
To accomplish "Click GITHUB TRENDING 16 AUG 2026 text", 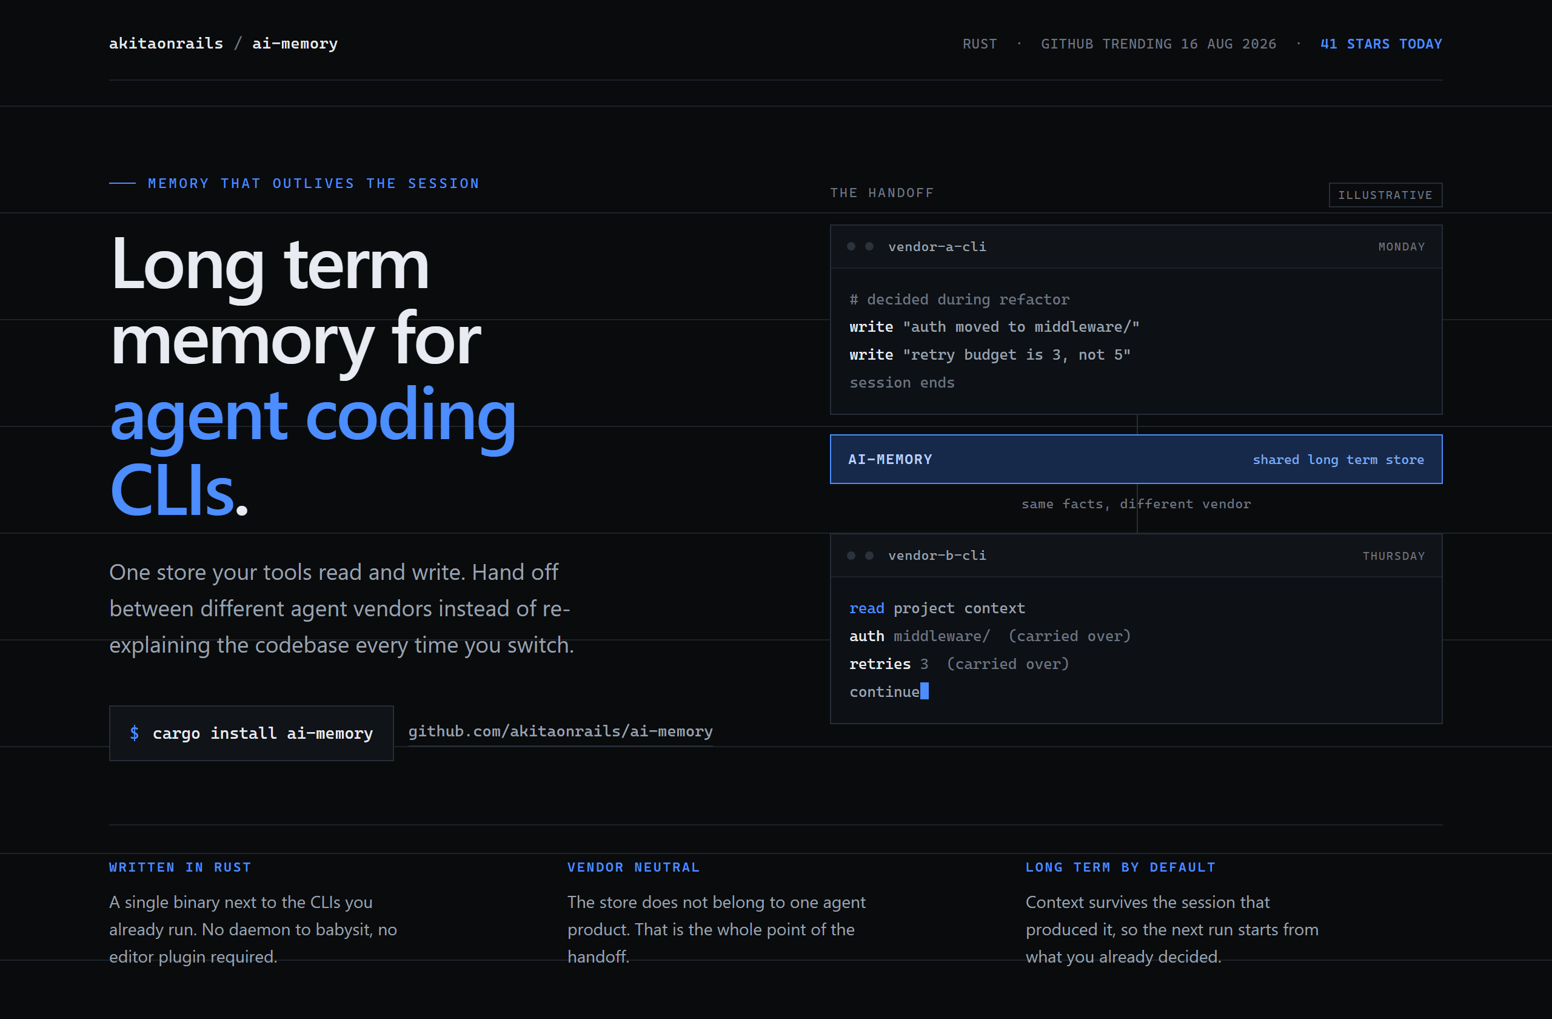I will point(1158,44).
